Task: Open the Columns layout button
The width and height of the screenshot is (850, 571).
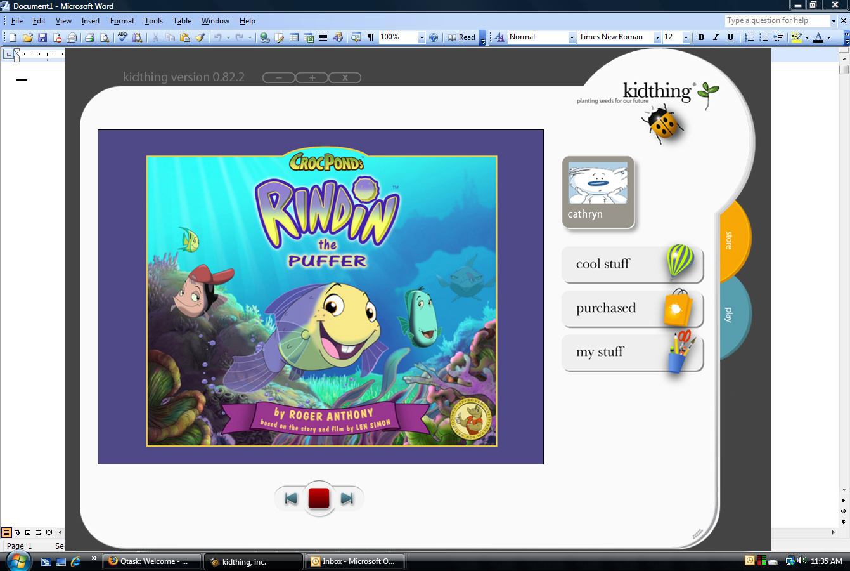Action: point(323,37)
